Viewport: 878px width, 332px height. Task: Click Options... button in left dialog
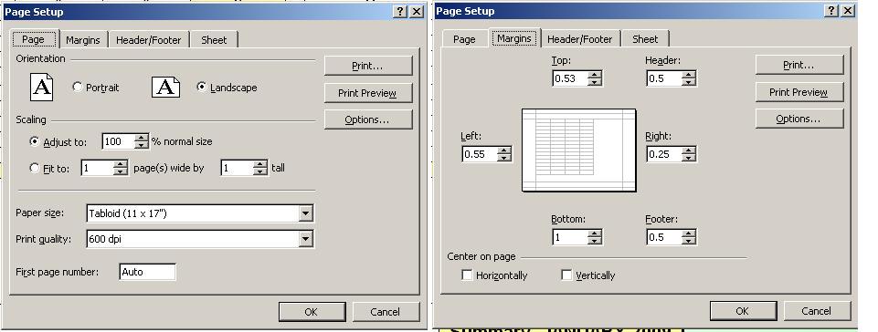tap(368, 119)
